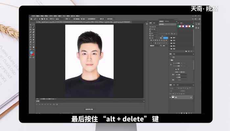The image size is (230, 131).
Task: Select the Eraser tool
Action: coord(34,37)
